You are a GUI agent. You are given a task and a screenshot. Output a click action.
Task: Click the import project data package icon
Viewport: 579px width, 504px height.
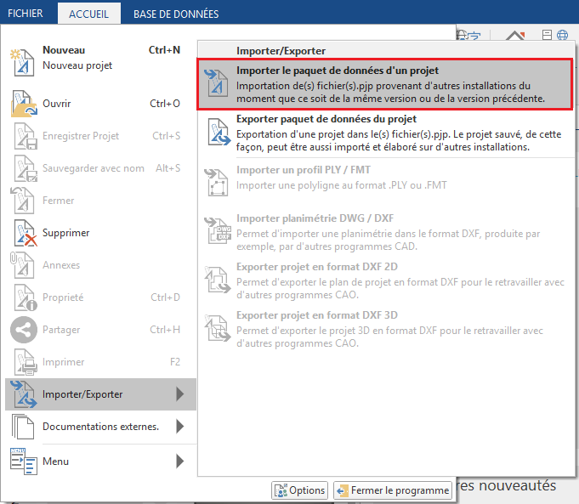[217, 83]
